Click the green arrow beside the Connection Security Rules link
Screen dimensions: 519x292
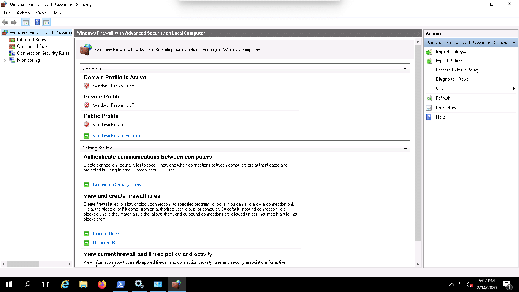coord(86,184)
